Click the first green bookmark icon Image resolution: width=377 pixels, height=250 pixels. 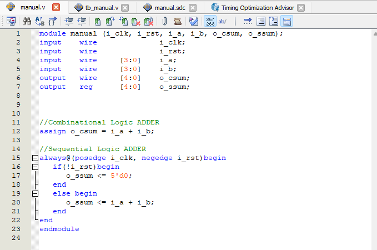[x=98, y=21]
